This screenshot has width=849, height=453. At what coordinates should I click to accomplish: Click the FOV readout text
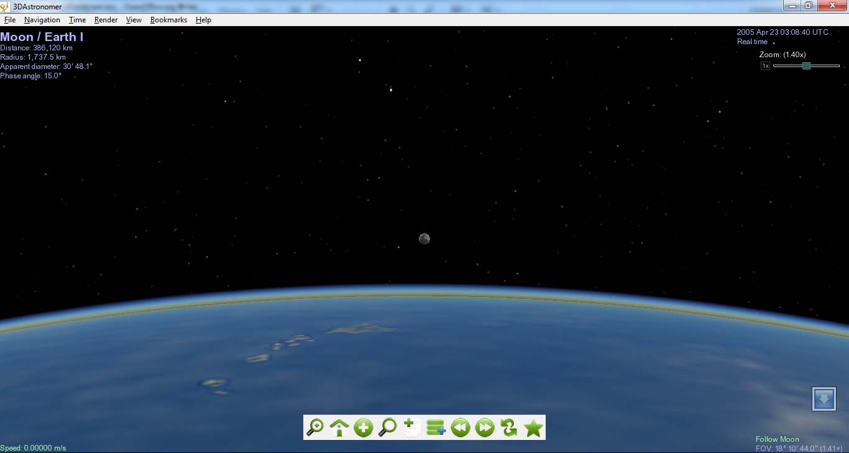[801, 448]
